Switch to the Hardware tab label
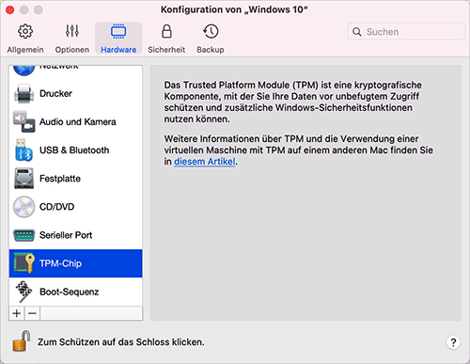The height and width of the screenshot is (364, 470). [x=118, y=50]
